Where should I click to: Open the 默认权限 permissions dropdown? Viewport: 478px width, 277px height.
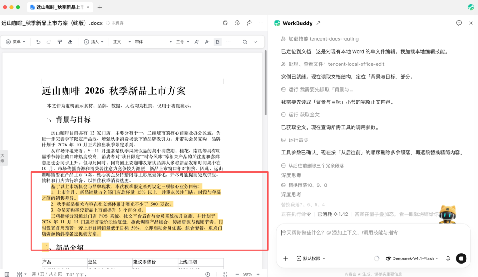[x=311, y=258]
